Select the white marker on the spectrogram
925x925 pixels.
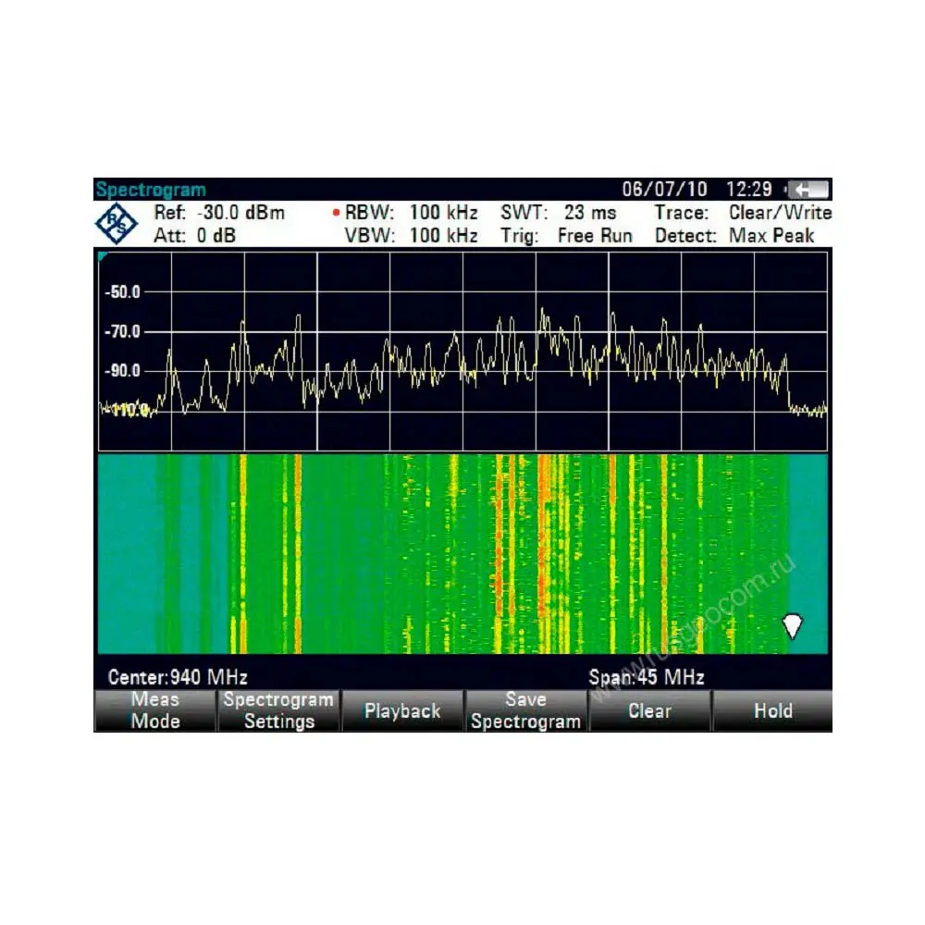tap(793, 625)
